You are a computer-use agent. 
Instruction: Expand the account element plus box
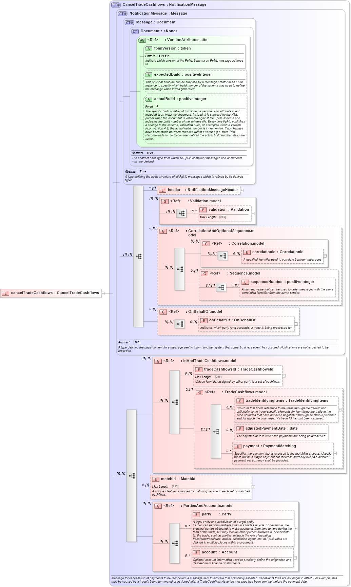click(x=295, y=558)
